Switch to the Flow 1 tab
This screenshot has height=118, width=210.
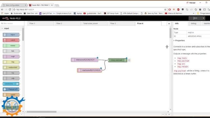tap(40, 23)
